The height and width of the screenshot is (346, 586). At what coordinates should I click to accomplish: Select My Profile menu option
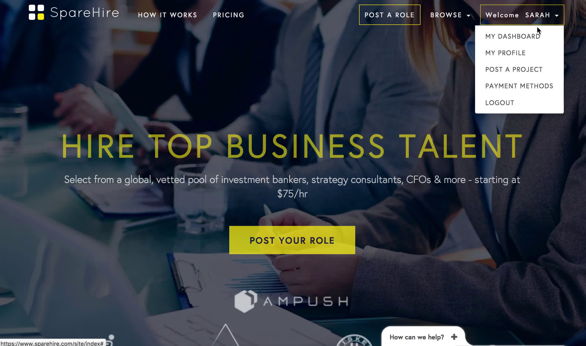(505, 53)
